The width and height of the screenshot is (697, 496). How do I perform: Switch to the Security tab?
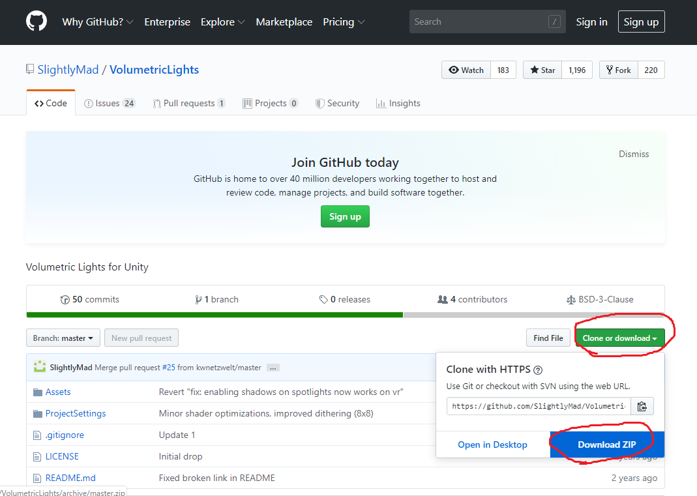337,103
